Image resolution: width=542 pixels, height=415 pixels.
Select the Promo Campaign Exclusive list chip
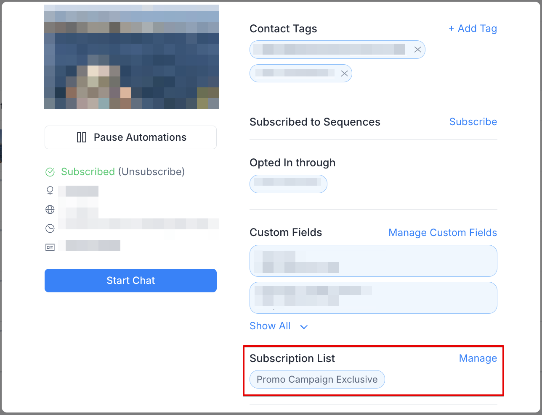pyautogui.click(x=317, y=379)
